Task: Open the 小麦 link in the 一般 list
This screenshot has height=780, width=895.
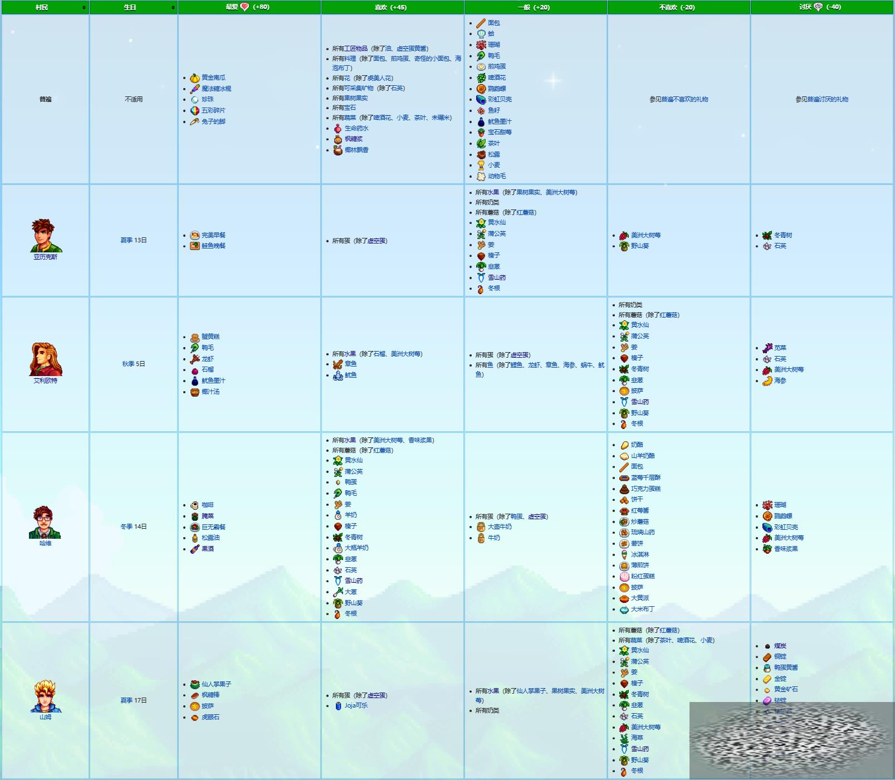Action: pos(494,165)
